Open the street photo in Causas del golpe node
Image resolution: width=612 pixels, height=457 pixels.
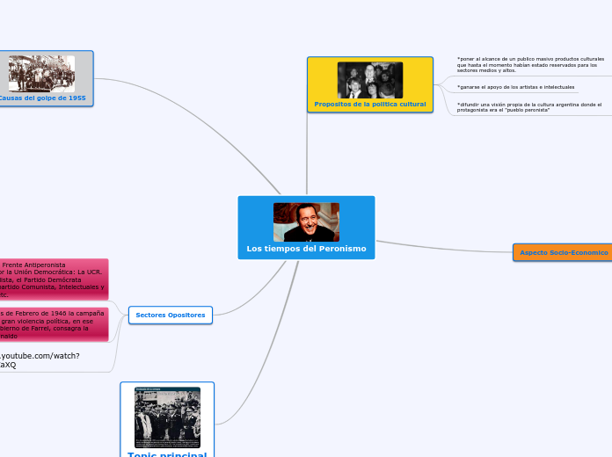point(41,74)
